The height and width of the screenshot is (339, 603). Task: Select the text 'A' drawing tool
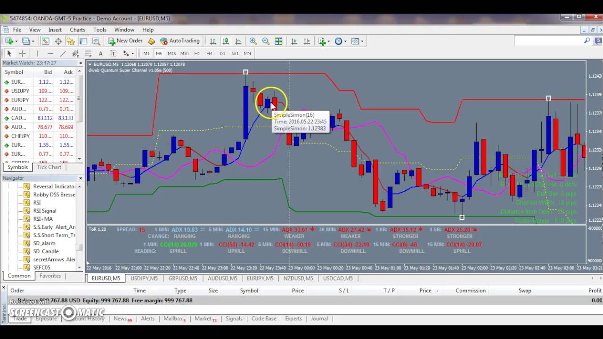click(100, 53)
